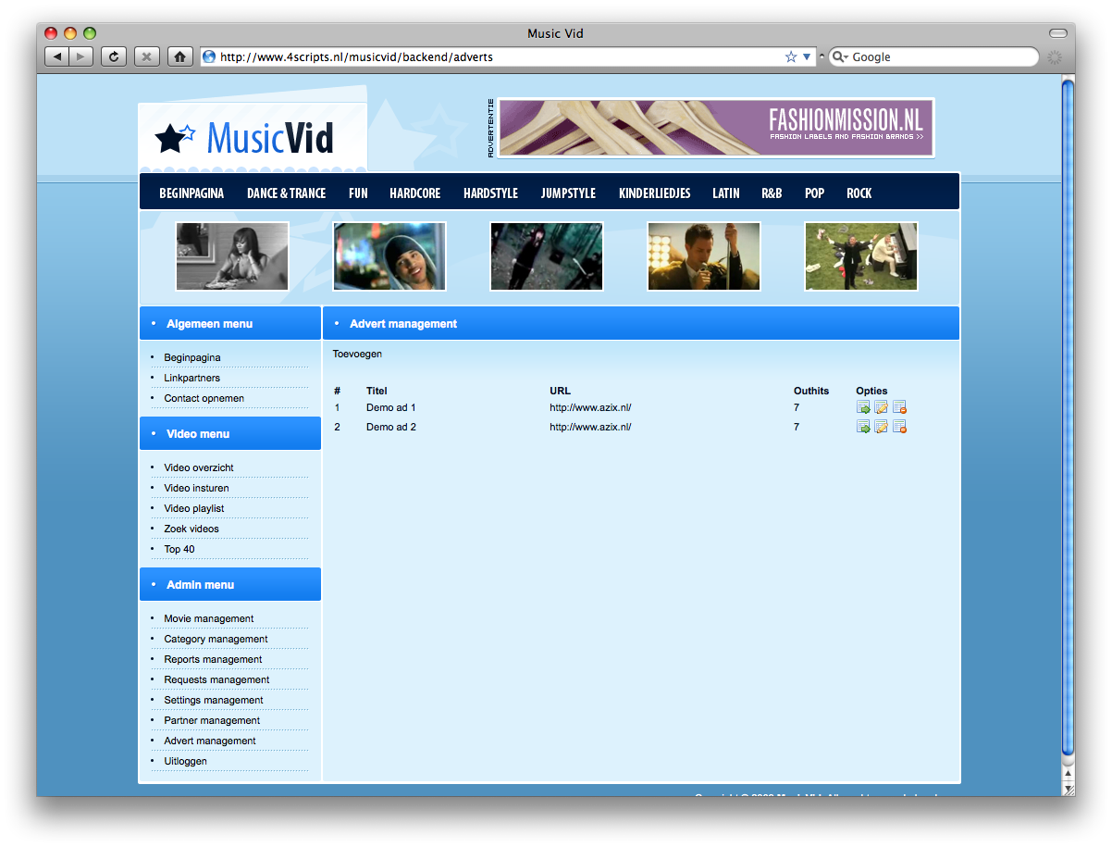Open the Fun category in navigation bar
The width and height of the screenshot is (1112, 847).
coord(358,193)
